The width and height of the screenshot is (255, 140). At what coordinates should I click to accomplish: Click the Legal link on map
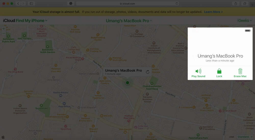232,137
